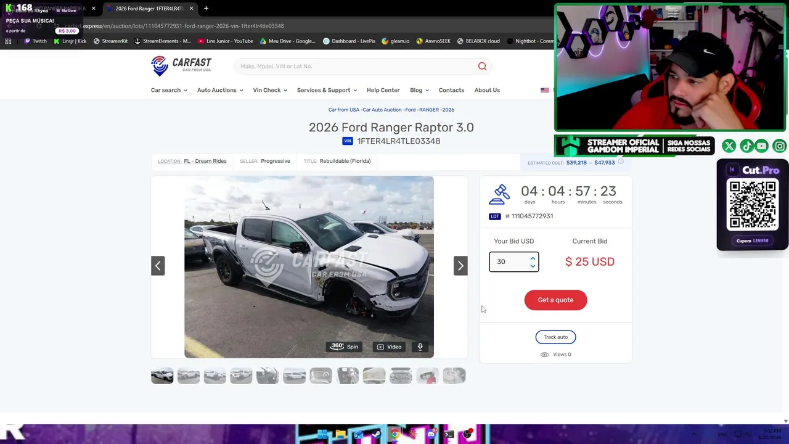Show previous vehicle photo with left arrow
Screen dimensions: 789x444
coord(158,266)
